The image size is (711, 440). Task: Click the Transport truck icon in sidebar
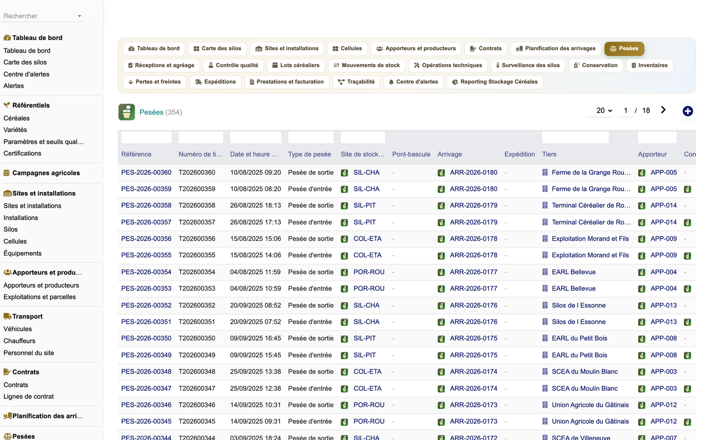click(7, 316)
